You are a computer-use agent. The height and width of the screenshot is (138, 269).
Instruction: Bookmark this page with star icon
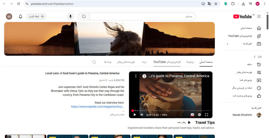point(216,4)
